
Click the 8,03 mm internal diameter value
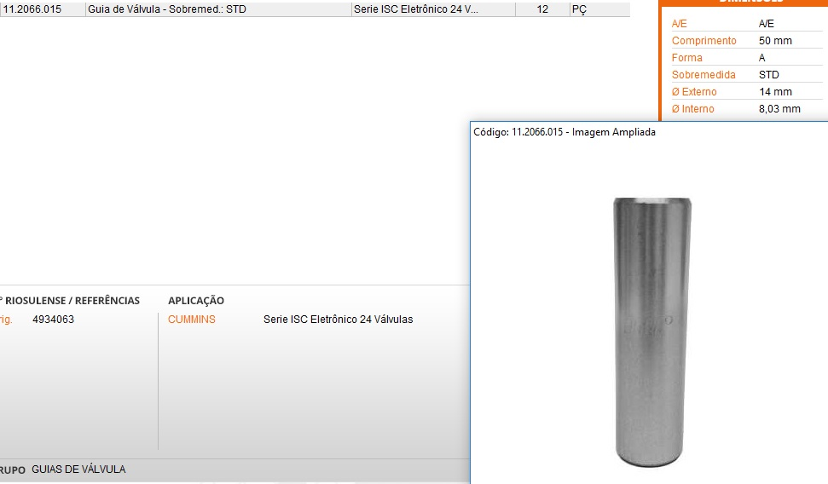[x=779, y=109]
